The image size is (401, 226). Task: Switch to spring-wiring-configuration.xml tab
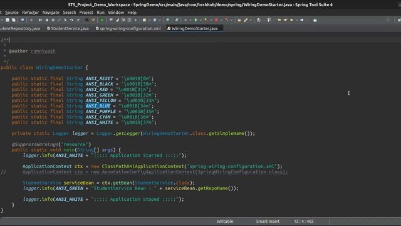click(x=128, y=28)
